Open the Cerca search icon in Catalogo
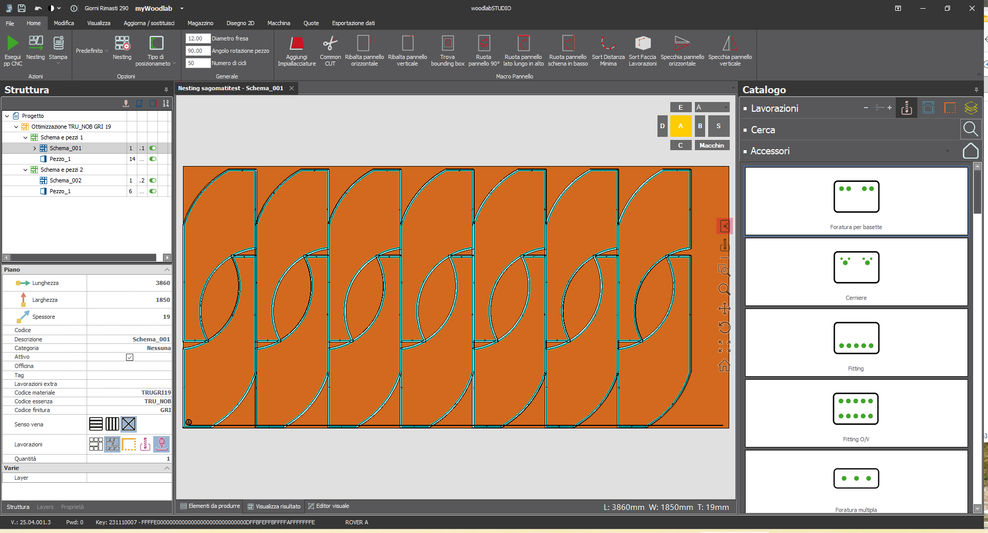The height and width of the screenshot is (533, 988). click(970, 129)
